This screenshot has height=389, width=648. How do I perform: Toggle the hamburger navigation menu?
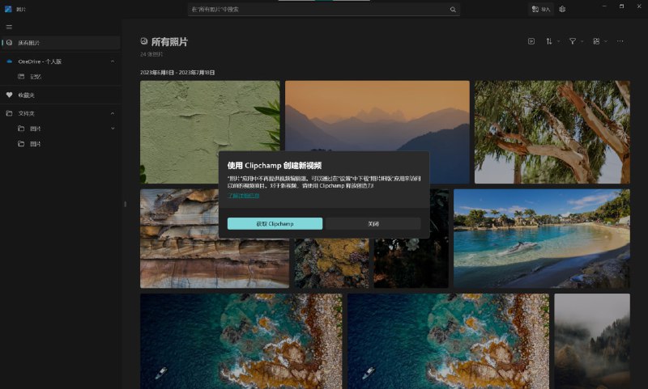coord(9,27)
